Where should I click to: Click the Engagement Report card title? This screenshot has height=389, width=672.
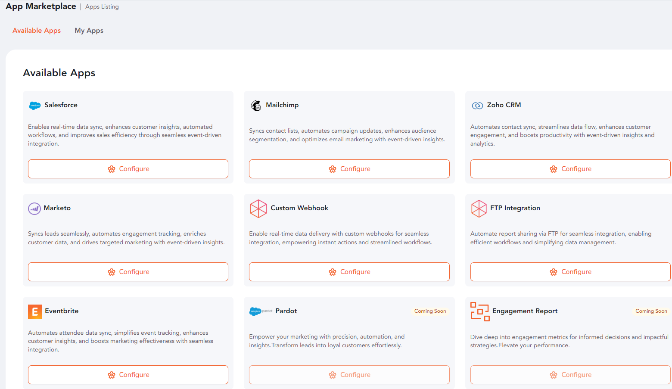(525, 311)
